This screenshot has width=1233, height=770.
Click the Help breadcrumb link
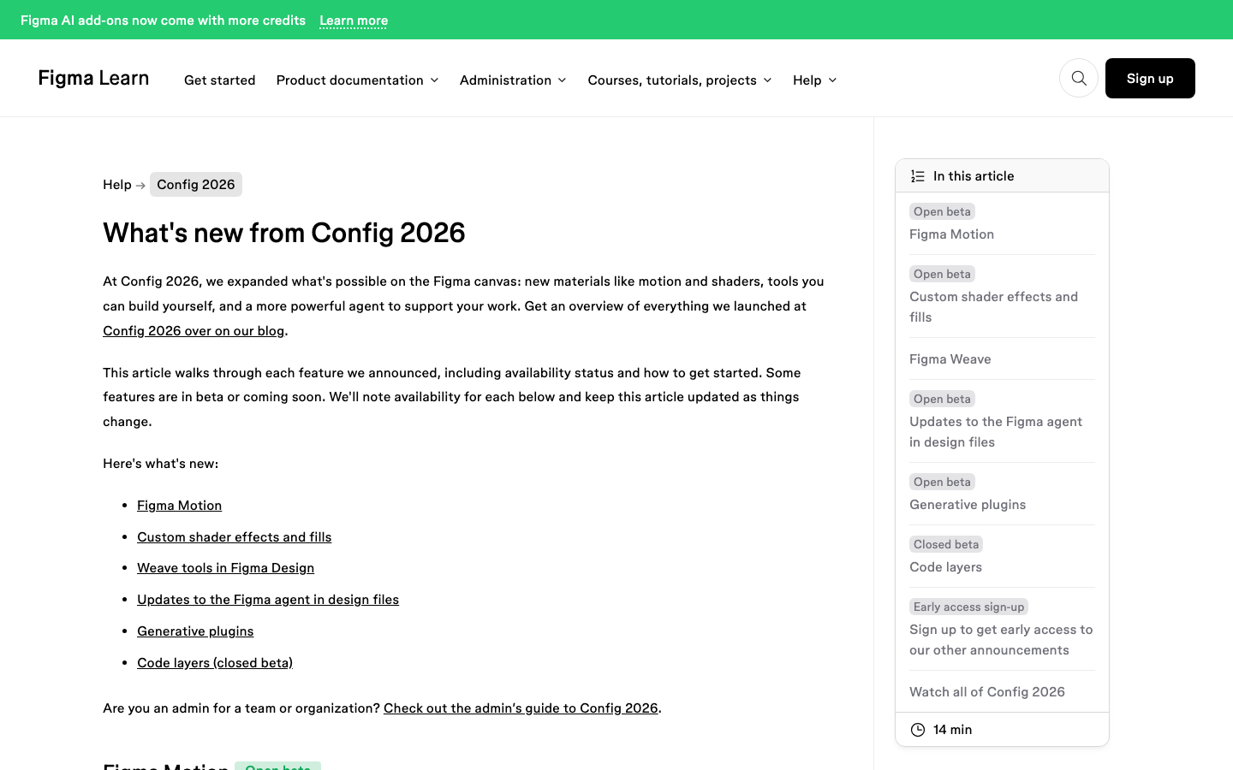pyautogui.click(x=117, y=184)
